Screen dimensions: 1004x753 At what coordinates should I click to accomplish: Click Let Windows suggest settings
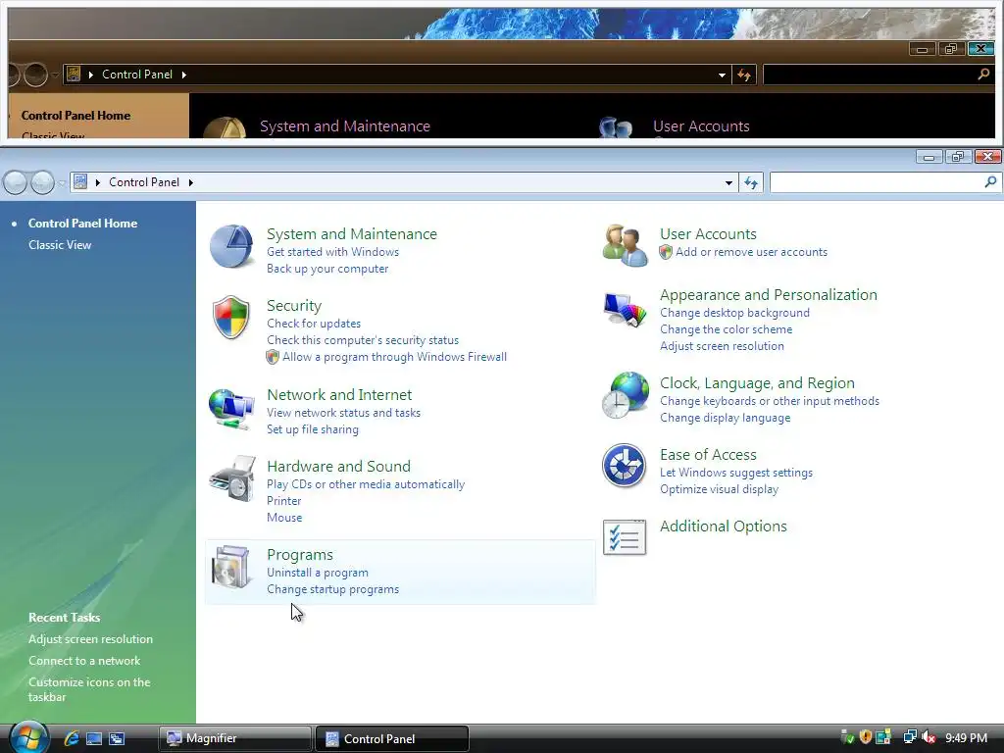736,474
